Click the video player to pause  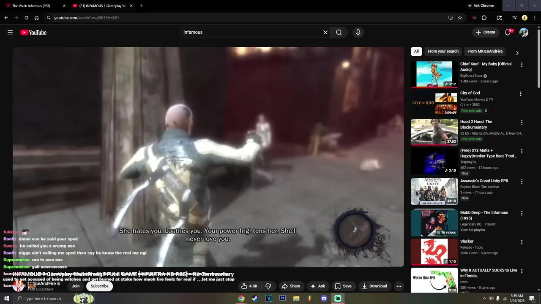[x=208, y=157]
